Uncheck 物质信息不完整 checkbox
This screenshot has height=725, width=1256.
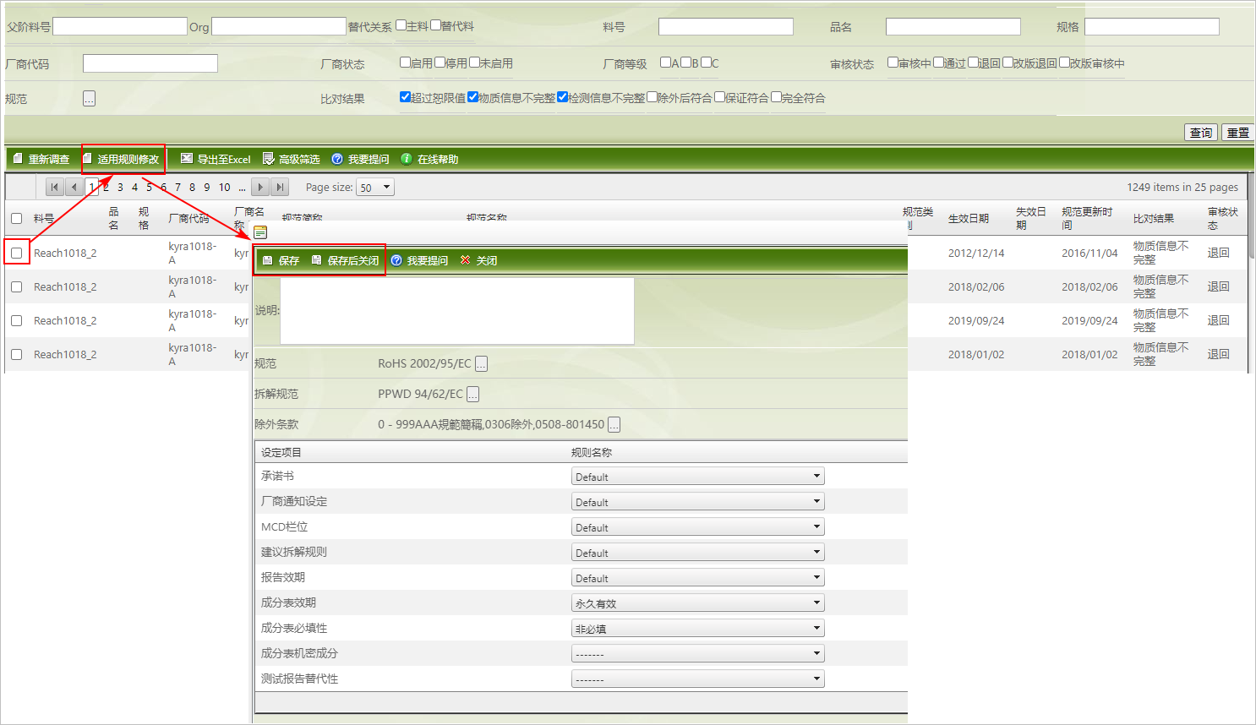(472, 97)
